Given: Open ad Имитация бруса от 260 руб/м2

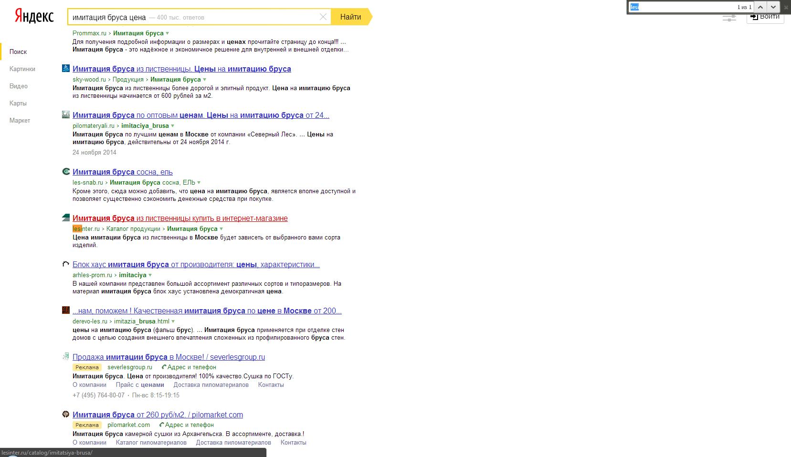Looking at the screenshot, I should click(x=158, y=415).
